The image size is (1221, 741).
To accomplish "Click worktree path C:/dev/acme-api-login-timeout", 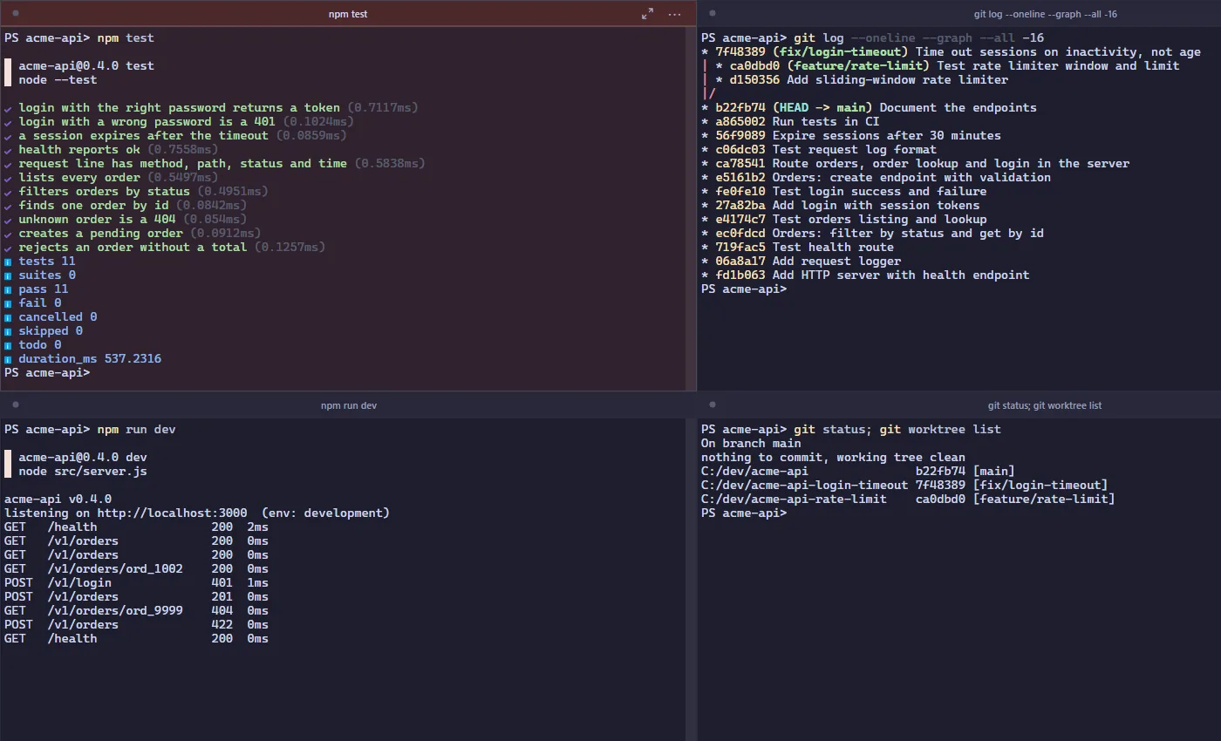I will (804, 485).
